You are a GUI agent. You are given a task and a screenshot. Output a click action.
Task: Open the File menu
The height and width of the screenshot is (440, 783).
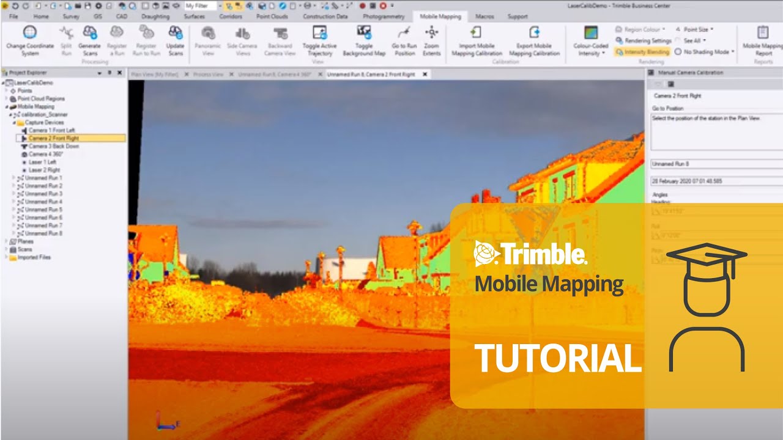(13, 16)
